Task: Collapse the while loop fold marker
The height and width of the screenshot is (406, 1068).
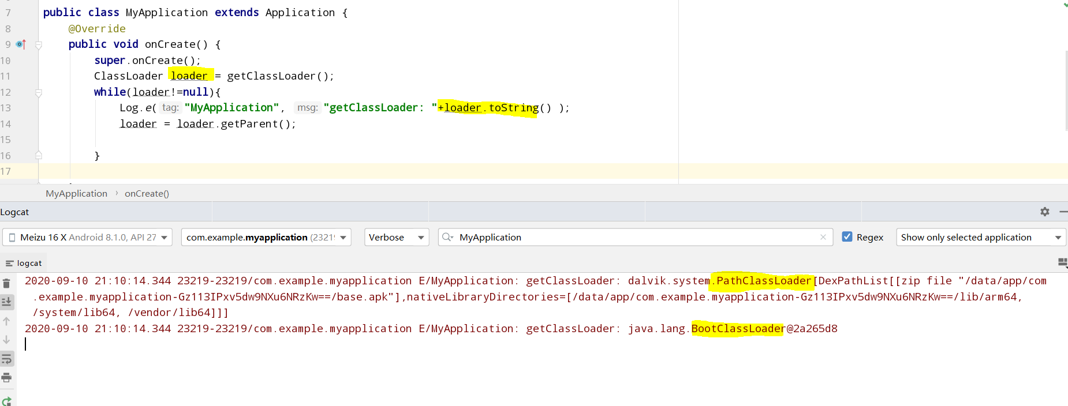Action: coord(39,92)
